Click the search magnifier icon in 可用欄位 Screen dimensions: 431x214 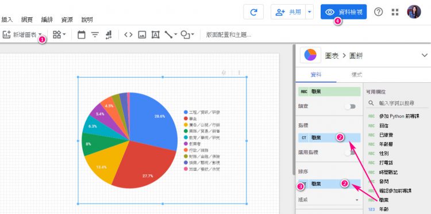click(x=371, y=103)
